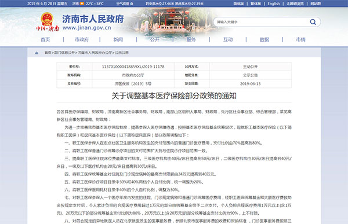Switch to 简体版 language version
Image resolution: width=348 pixels, height=224 pixels.
click(238, 3)
